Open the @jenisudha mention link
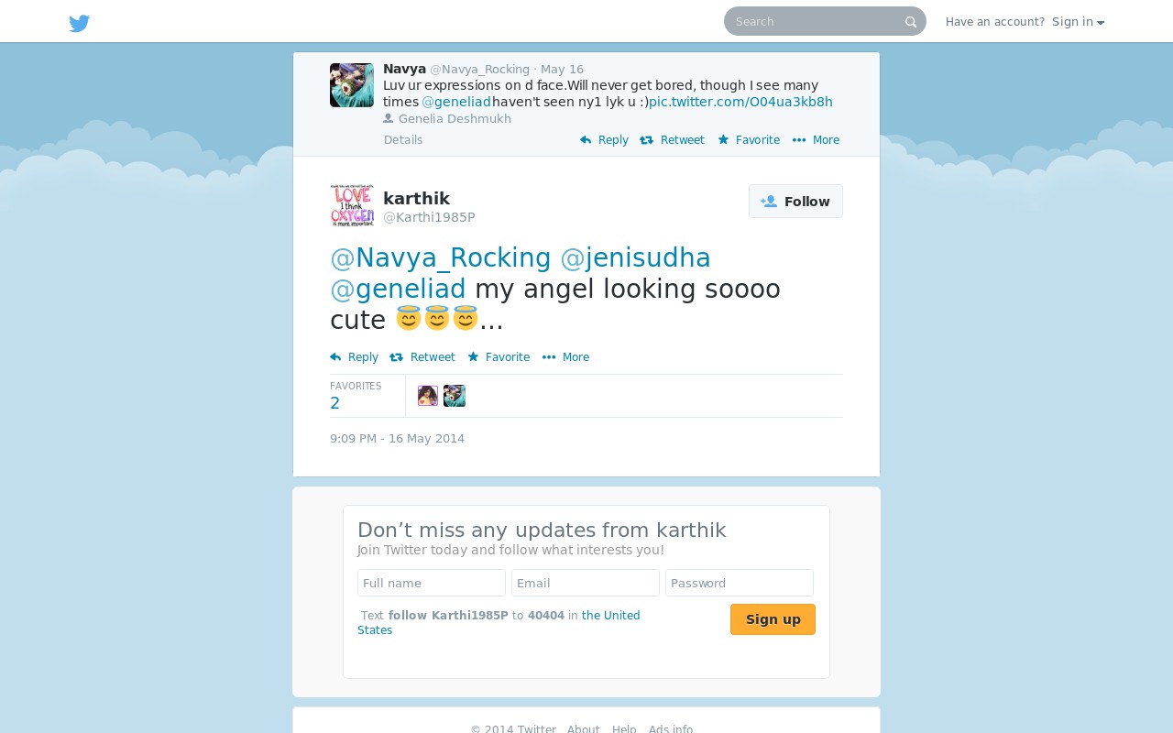 click(x=635, y=258)
